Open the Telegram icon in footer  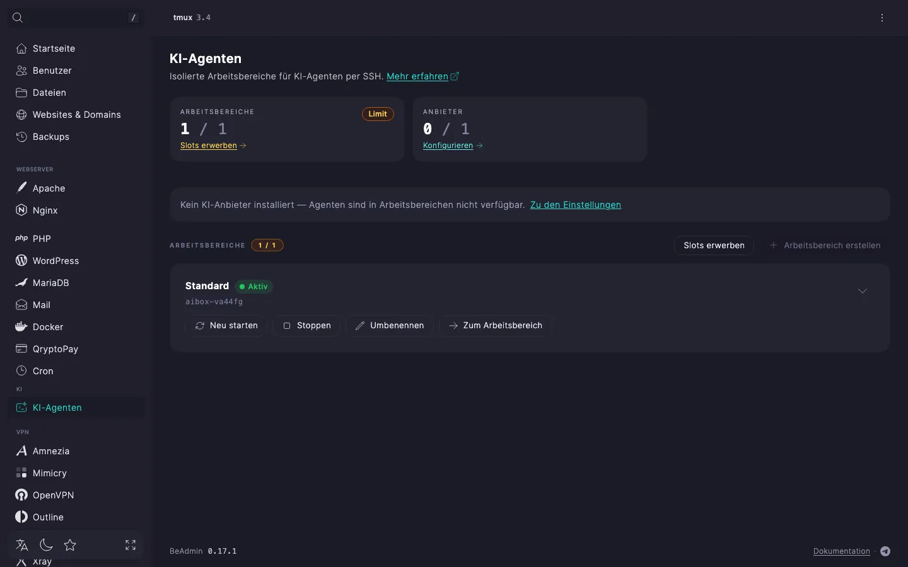[885, 551]
